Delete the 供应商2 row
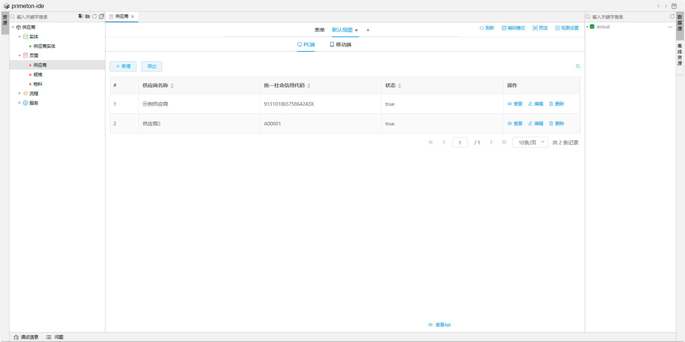The width and height of the screenshot is (685, 342). (x=556, y=124)
